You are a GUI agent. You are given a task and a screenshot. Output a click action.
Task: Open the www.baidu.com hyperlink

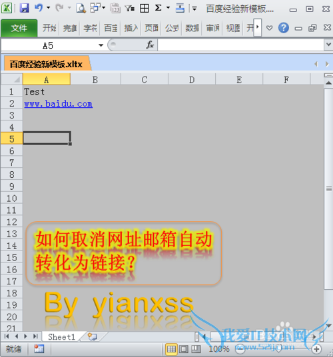click(58, 104)
